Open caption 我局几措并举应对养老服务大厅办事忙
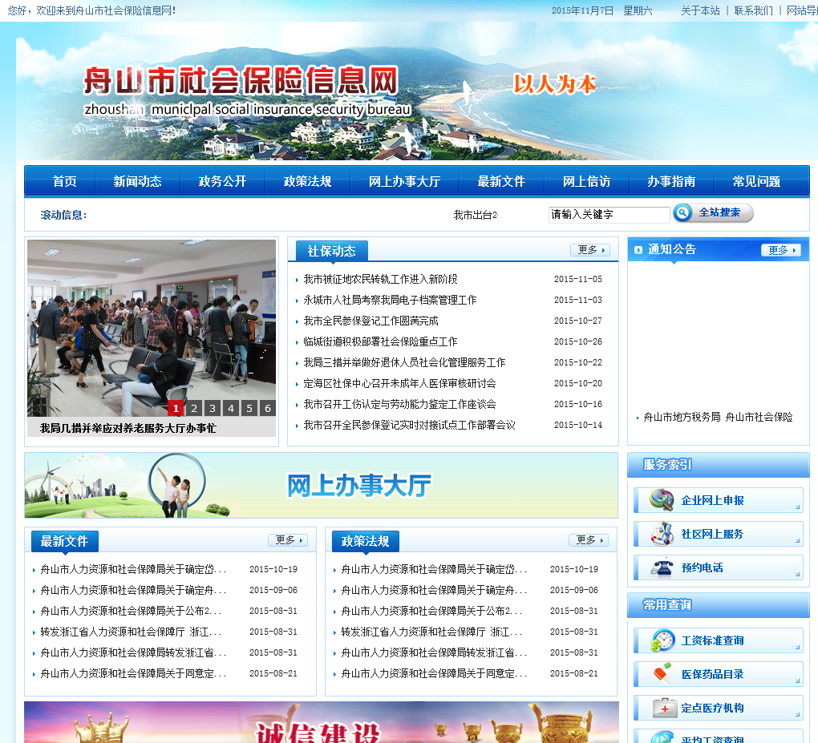Screen dimensions: 818x743 coord(128,428)
